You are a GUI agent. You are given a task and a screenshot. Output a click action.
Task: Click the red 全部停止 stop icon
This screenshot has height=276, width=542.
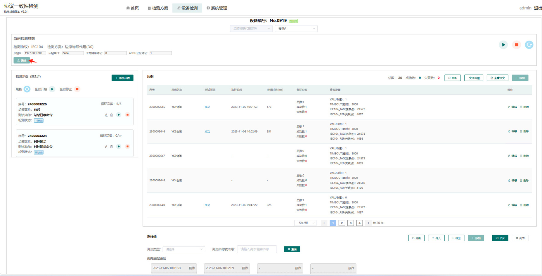pos(77,89)
